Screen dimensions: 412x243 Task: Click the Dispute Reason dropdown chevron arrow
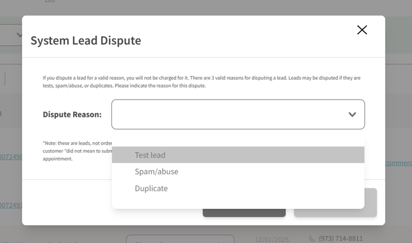(x=352, y=115)
